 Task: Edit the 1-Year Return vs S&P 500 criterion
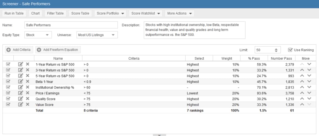coord(21,64)
